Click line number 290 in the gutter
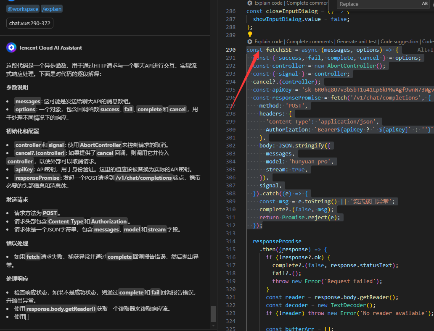 point(231,50)
